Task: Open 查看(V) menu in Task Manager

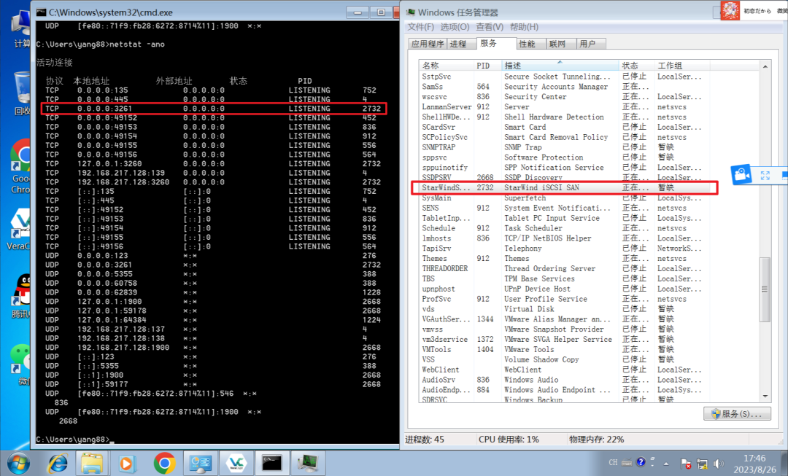Action: pyautogui.click(x=490, y=27)
